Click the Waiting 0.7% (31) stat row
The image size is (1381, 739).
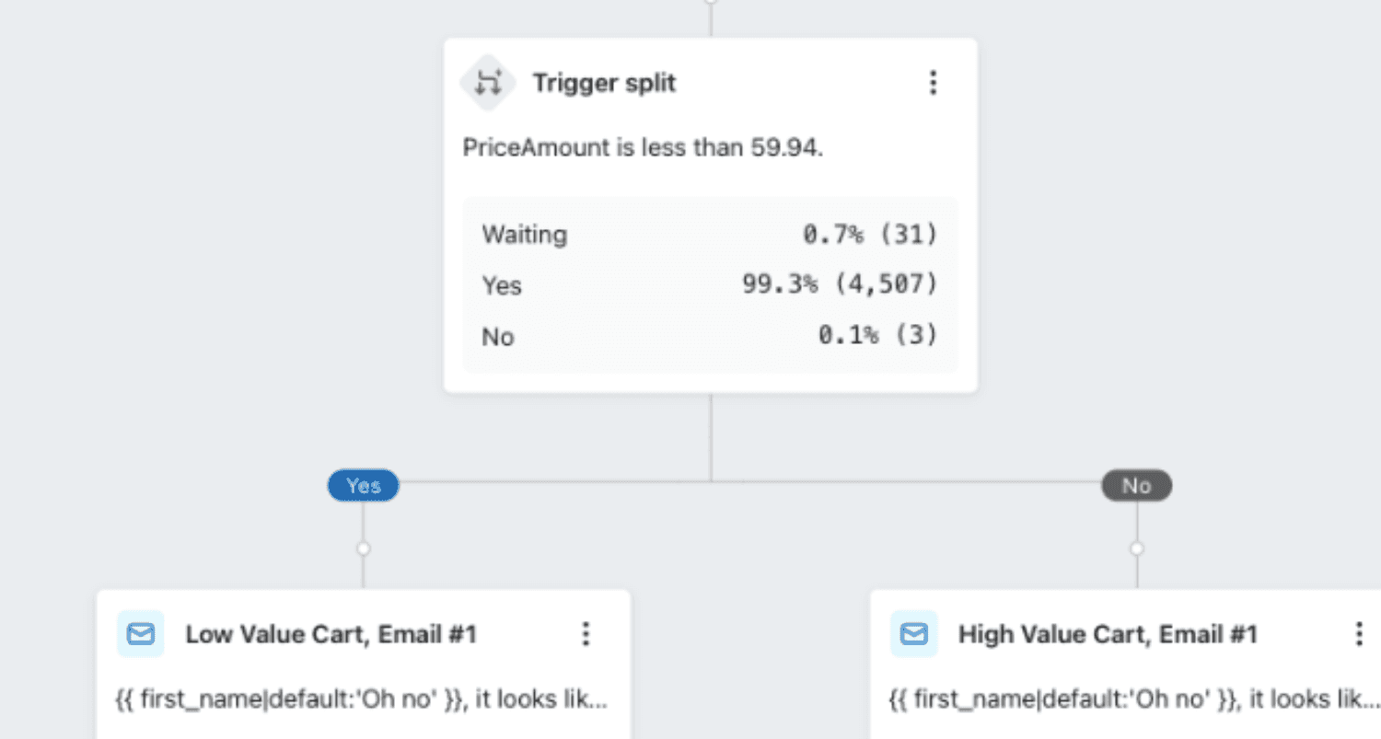pos(710,234)
